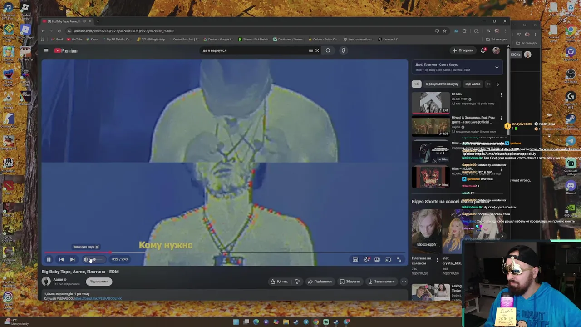Enter fullscreen video mode

tap(399, 259)
